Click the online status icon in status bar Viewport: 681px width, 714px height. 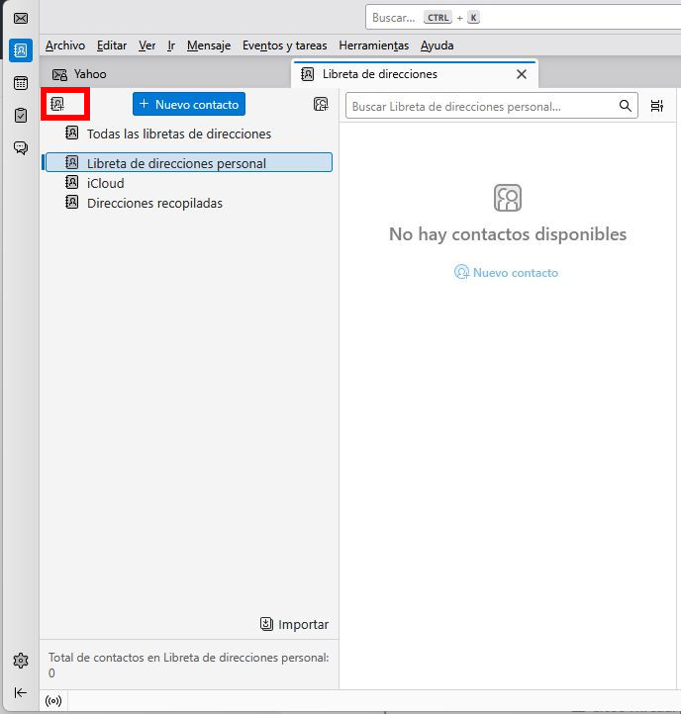pyautogui.click(x=53, y=701)
